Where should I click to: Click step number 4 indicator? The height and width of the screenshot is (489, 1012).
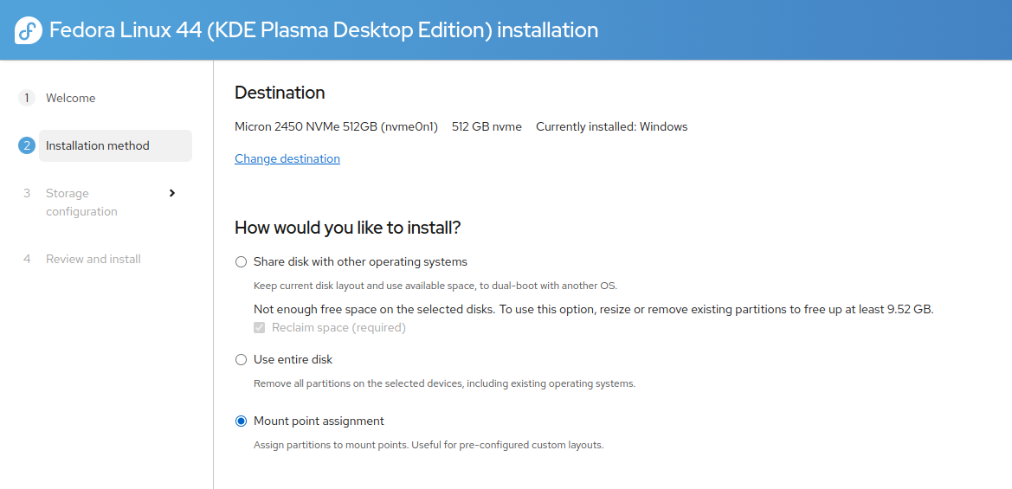pos(27,259)
